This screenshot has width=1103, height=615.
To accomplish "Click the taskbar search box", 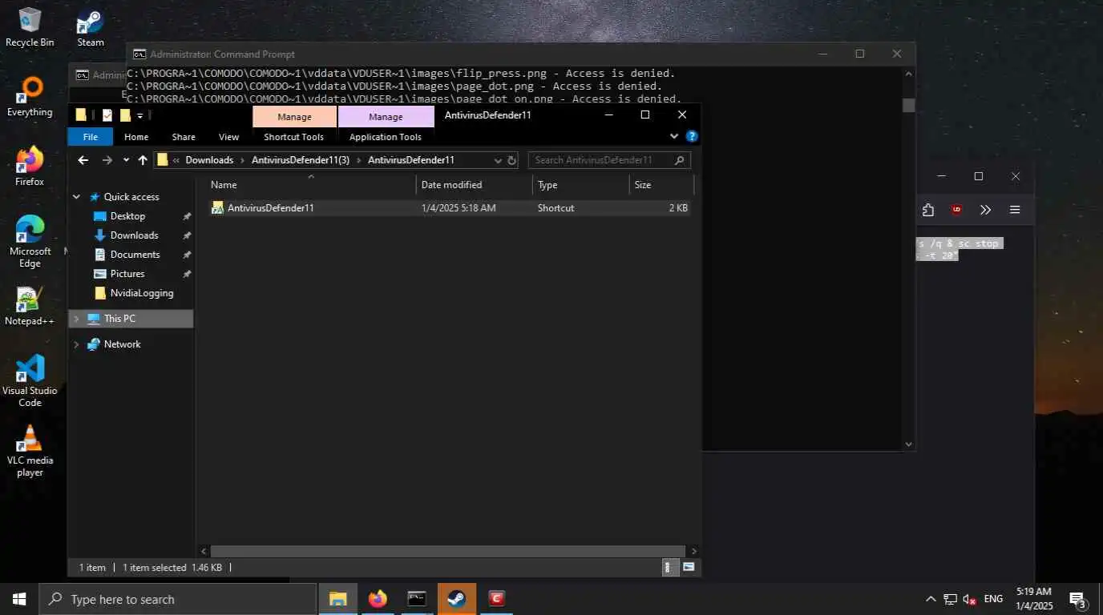I will pyautogui.click(x=178, y=599).
